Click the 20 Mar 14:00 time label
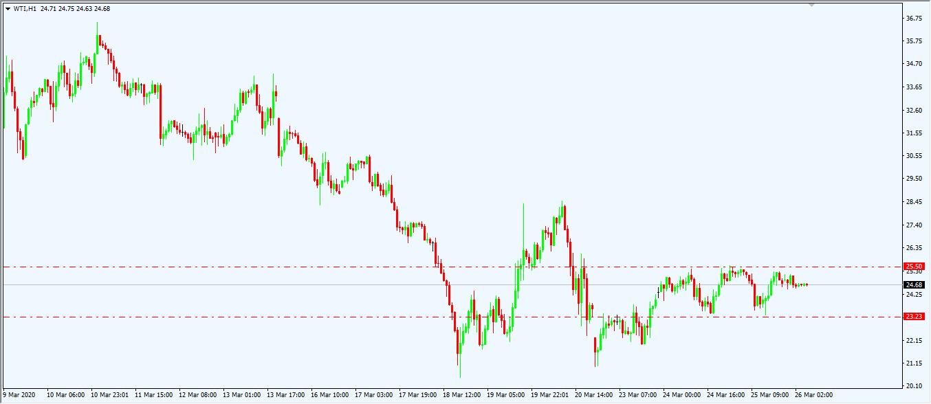Screen dimensions: 931x404 tap(594, 396)
